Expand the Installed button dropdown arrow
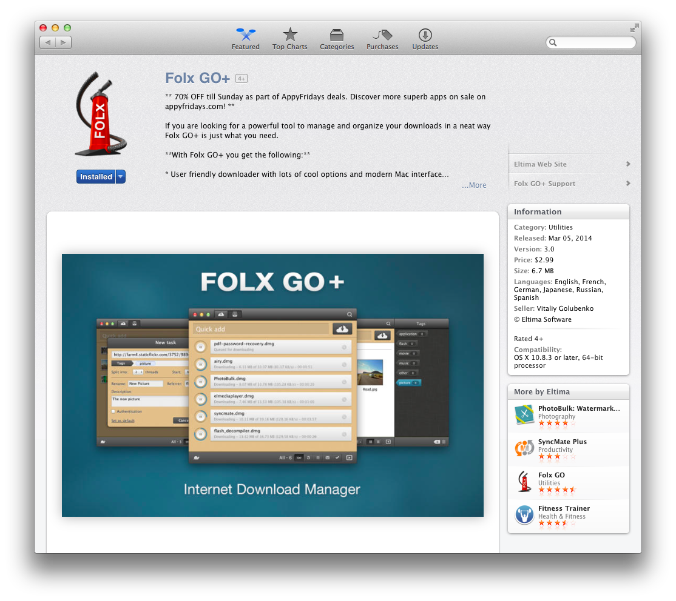 [121, 177]
